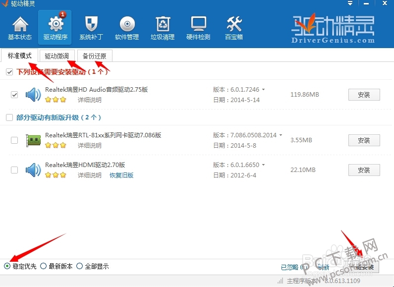Expand version dropdown for 7.086.0508.2014
The image size is (394, 287).
coord(281,135)
